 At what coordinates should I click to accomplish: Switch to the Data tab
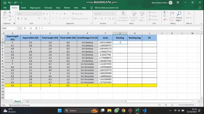click(58, 8)
